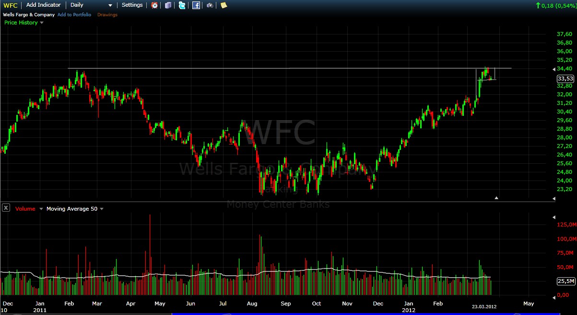Click the 37,60 price axis label

565,34
